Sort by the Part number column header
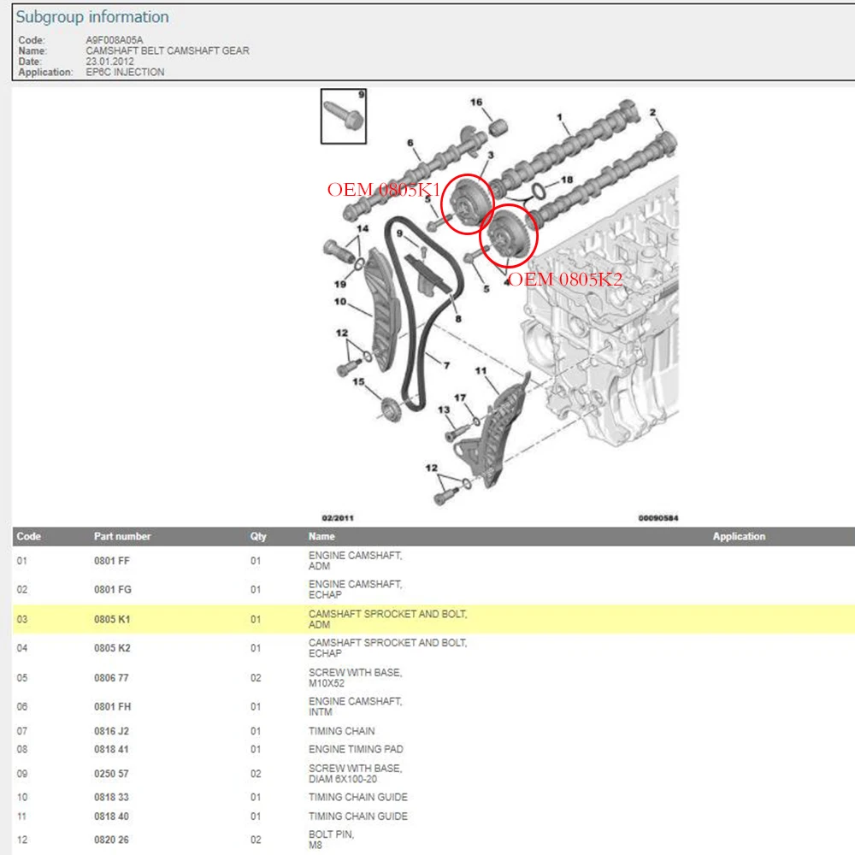The image size is (855, 855). (122, 536)
